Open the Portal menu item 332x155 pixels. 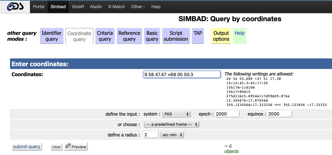39,7
